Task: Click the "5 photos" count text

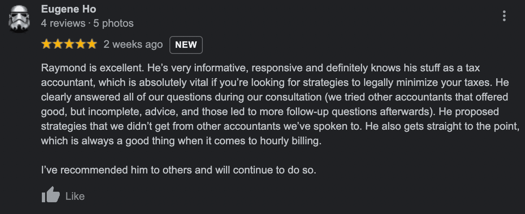Action: [113, 24]
